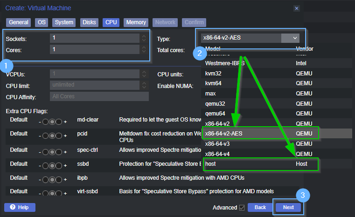Switch to the Memory tab
355x217 pixels.
tap(136, 22)
